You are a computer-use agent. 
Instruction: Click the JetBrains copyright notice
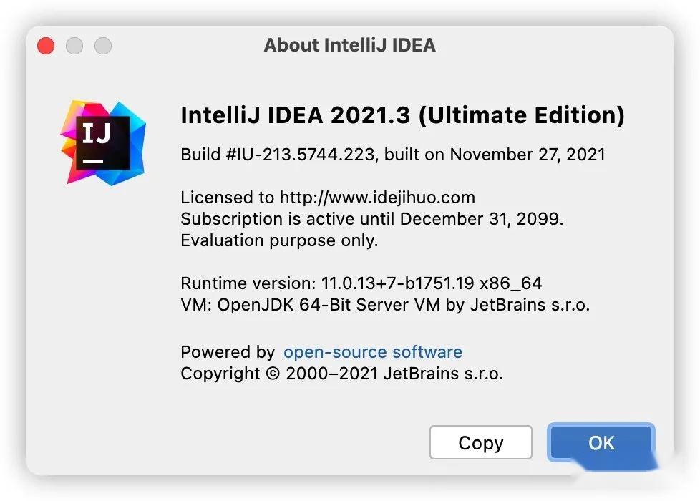(341, 374)
